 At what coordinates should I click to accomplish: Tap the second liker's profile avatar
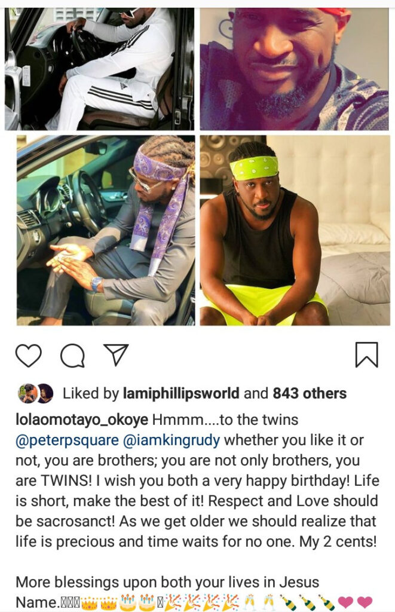44,393
